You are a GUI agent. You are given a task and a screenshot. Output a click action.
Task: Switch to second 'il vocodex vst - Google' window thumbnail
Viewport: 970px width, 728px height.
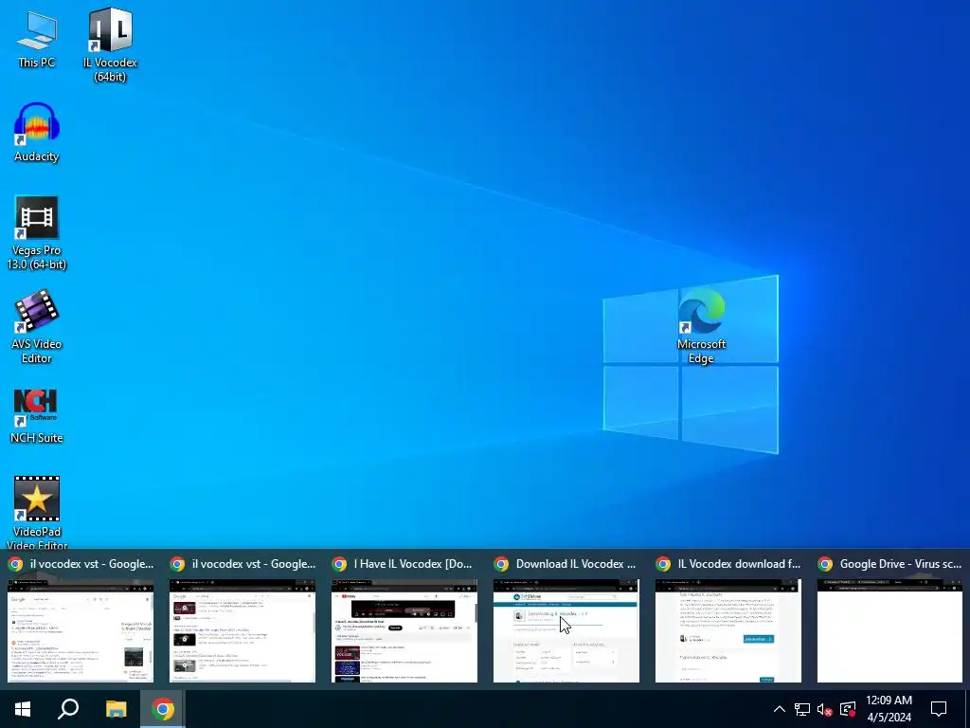point(242,630)
